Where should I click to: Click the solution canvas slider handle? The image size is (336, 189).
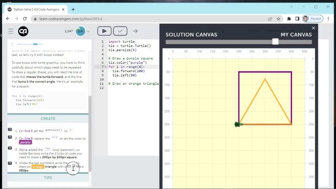pos(275,42)
